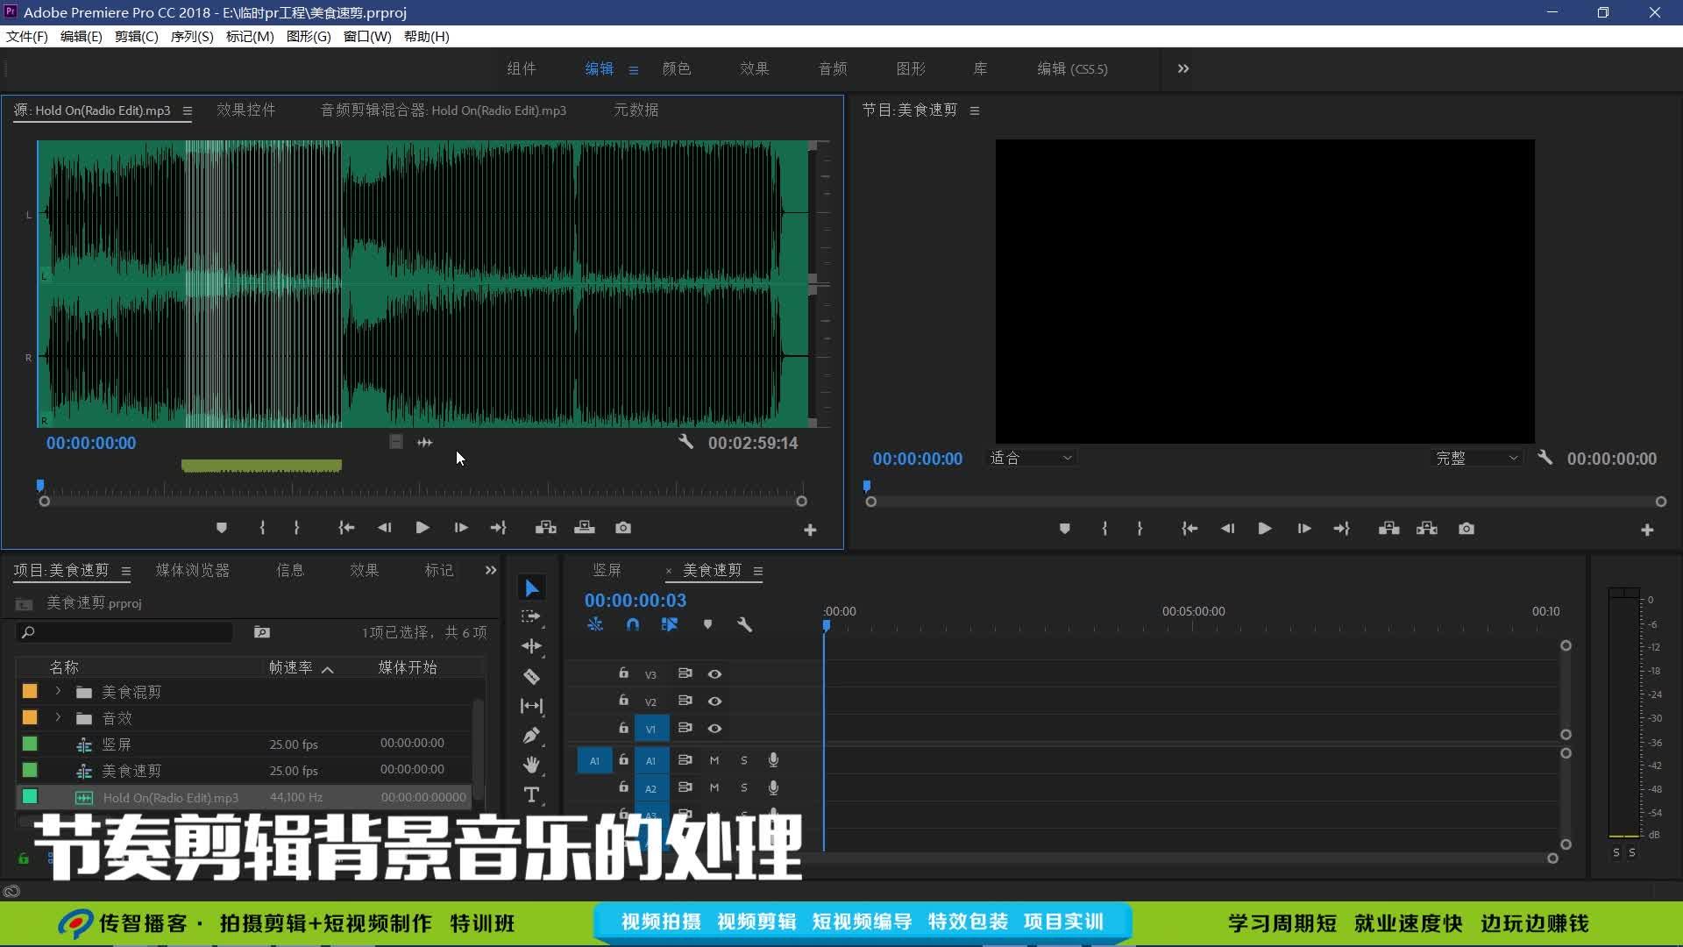Open Source monitor settings wrench
Viewport: 1683px width, 947px height.
685,442
